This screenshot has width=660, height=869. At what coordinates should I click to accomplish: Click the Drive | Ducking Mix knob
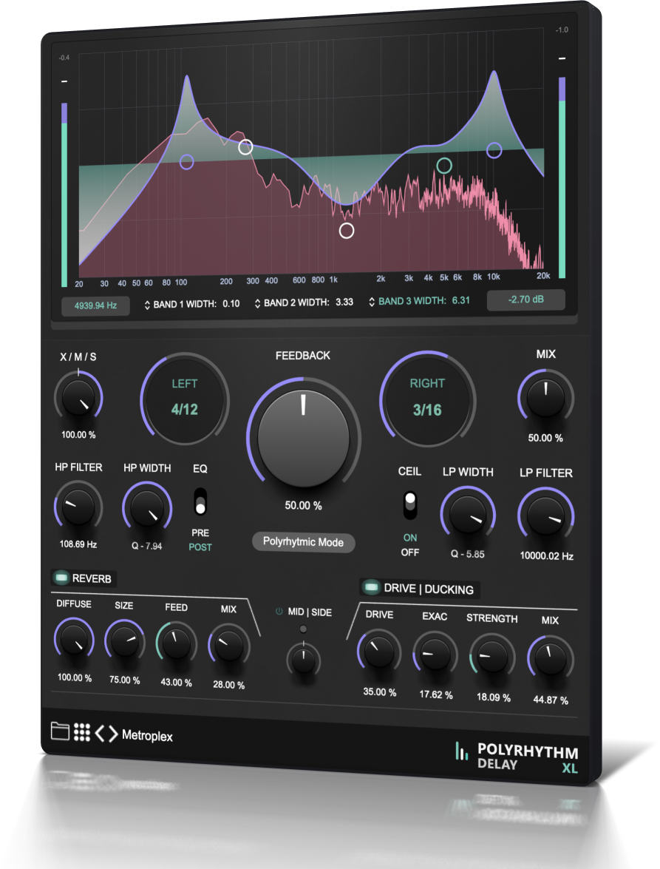pos(551,660)
